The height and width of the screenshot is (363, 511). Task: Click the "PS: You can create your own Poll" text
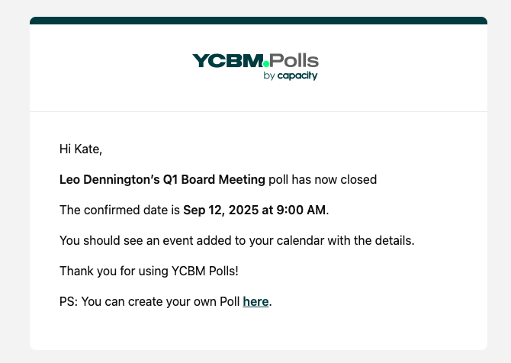[149, 301]
